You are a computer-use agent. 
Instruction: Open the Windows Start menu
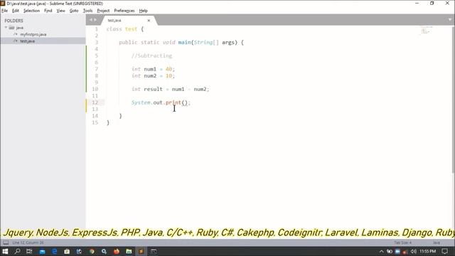5,251
